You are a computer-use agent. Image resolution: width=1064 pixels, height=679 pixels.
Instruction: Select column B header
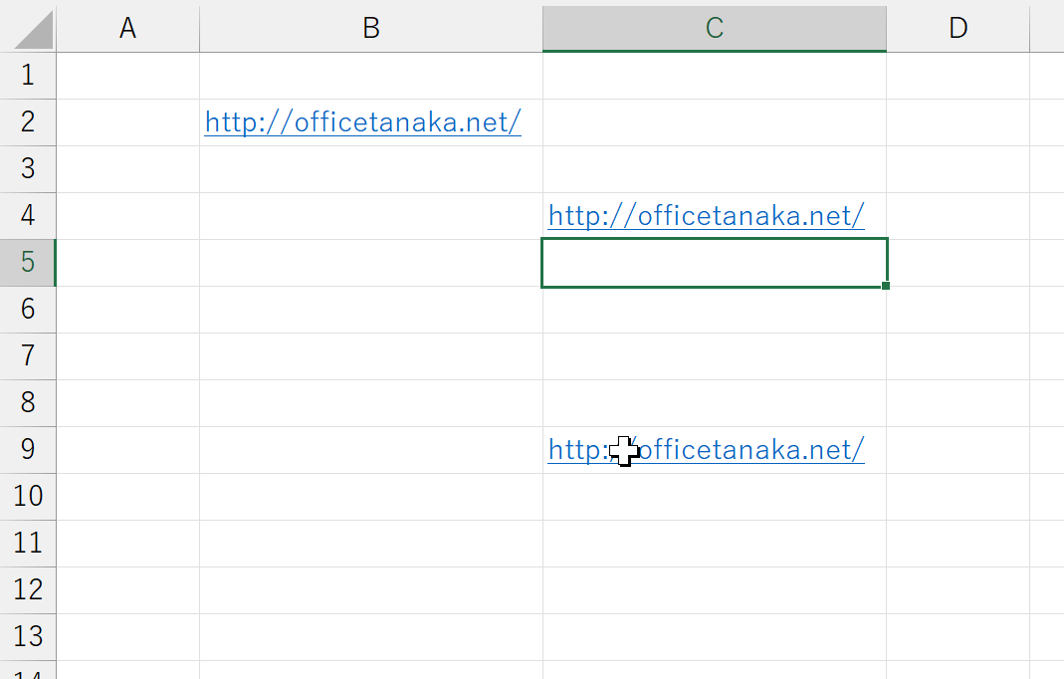pyautogui.click(x=370, y=28)
